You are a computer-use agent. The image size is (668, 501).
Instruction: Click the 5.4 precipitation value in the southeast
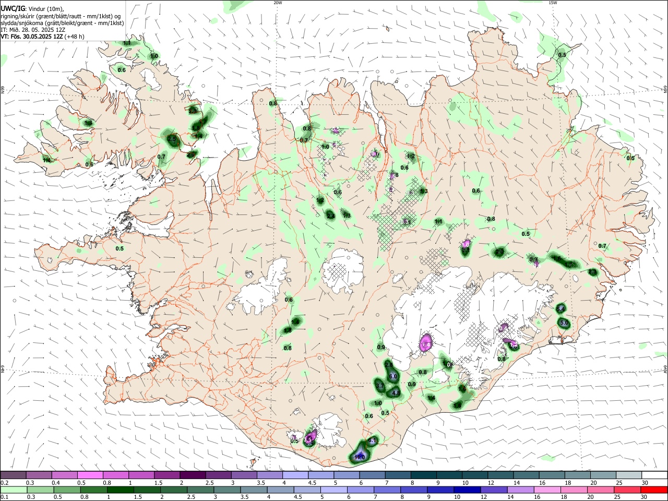[x=561, y=309]
